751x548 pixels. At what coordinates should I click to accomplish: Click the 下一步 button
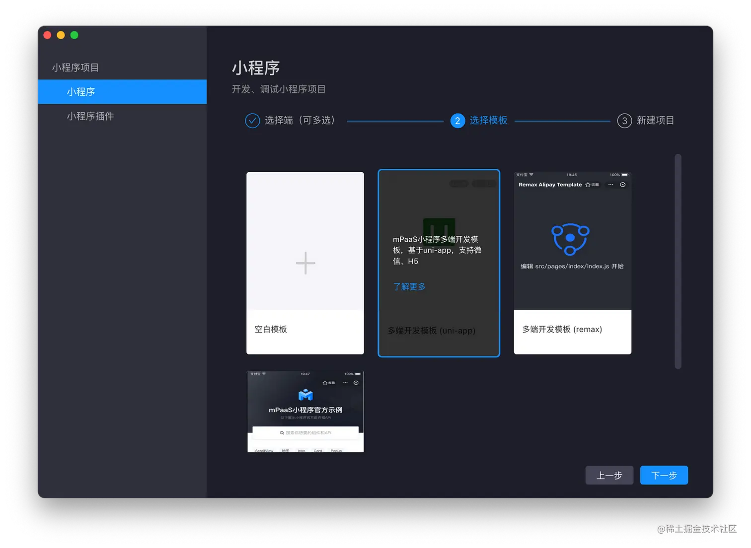[664, 476]
